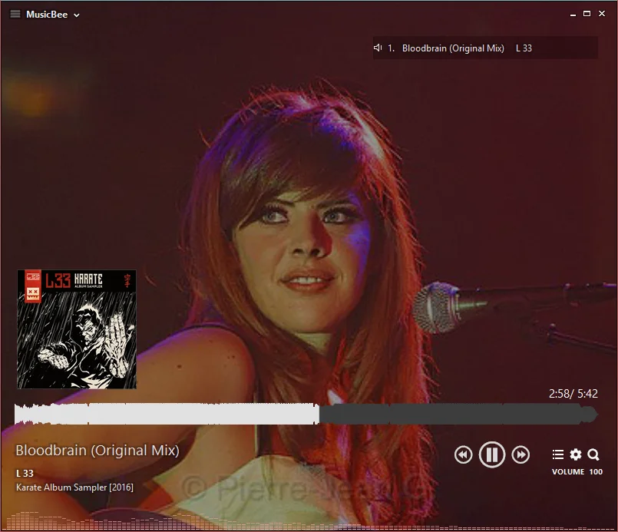Click the speaker icon beside track 1
The height and width of the screenshot is (532, 618).
tap(378, 48)
